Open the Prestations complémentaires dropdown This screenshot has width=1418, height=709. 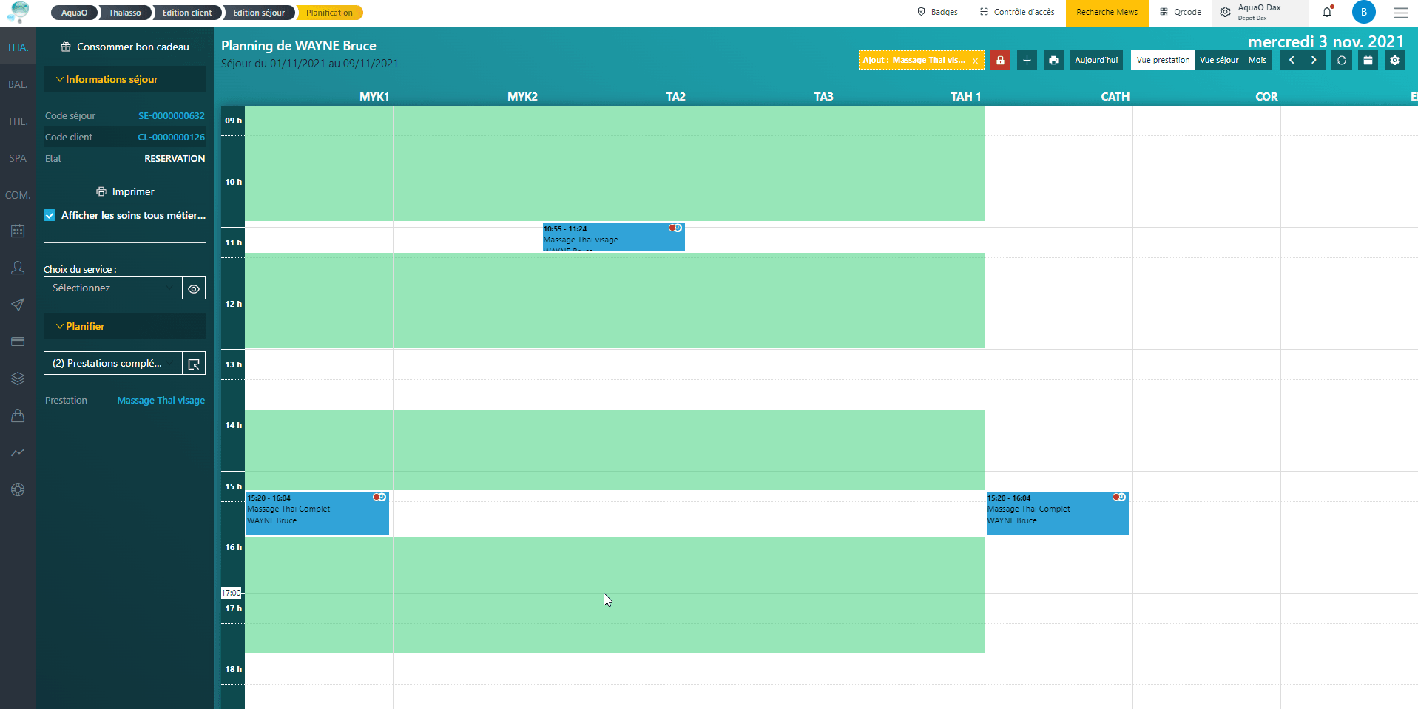pos(112,364)
